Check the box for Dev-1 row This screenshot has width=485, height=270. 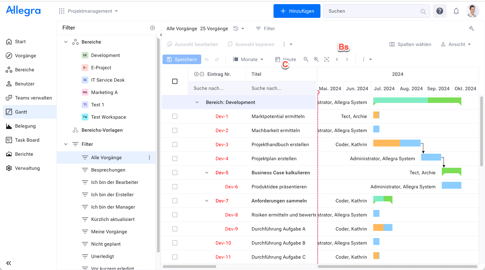175,116
